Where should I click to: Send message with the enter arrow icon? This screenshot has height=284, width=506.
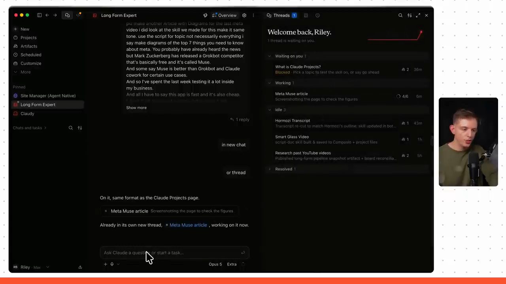click(x=243, y=253)
